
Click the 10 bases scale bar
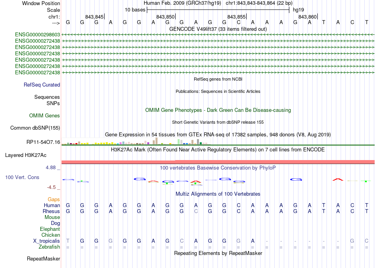click(218, 10)
